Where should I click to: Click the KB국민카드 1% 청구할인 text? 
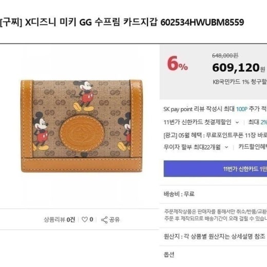tap(240, 82)
